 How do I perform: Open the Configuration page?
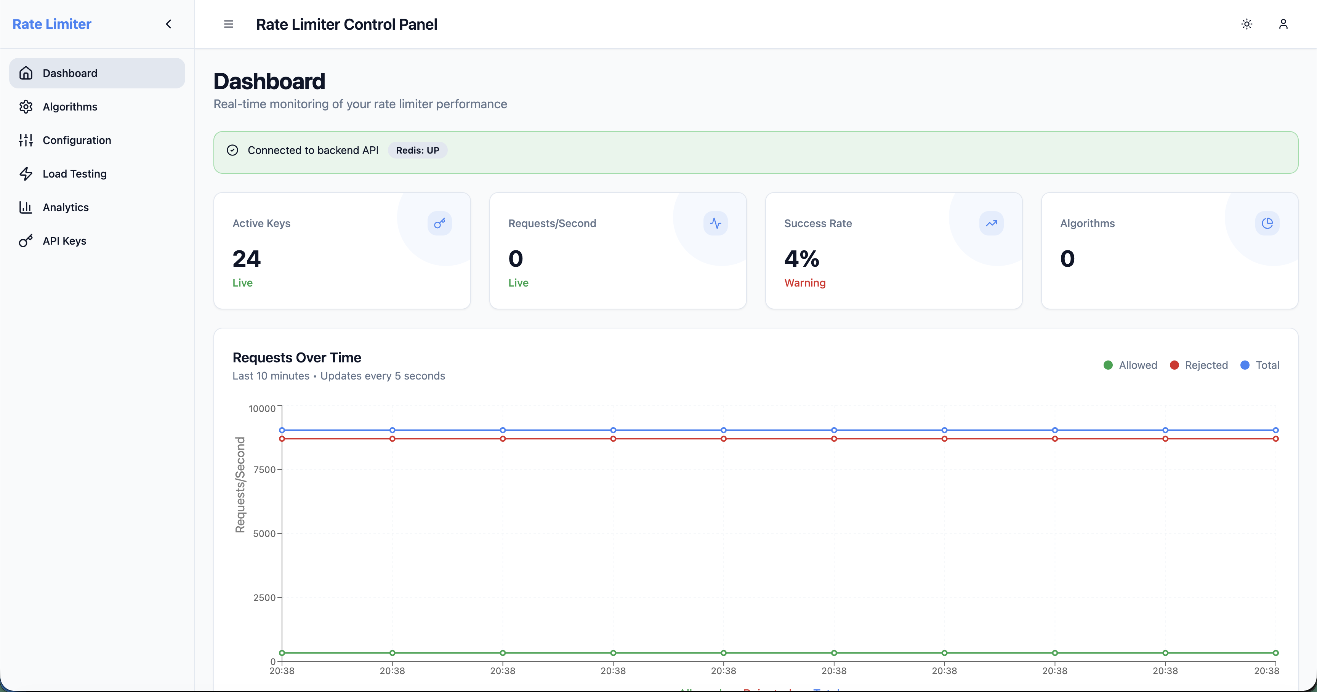[97, 140]
